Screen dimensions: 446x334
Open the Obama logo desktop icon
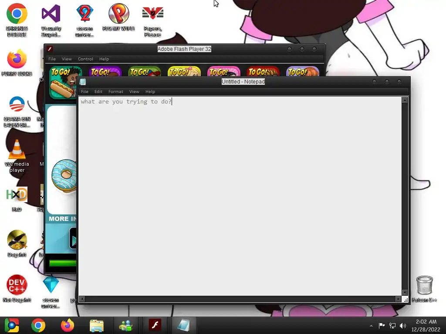tap(17, 111)
